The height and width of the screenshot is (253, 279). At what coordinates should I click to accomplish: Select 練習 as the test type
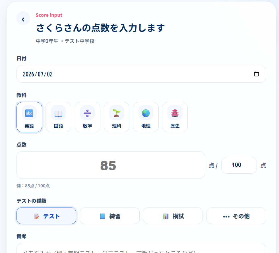[109, 216]
